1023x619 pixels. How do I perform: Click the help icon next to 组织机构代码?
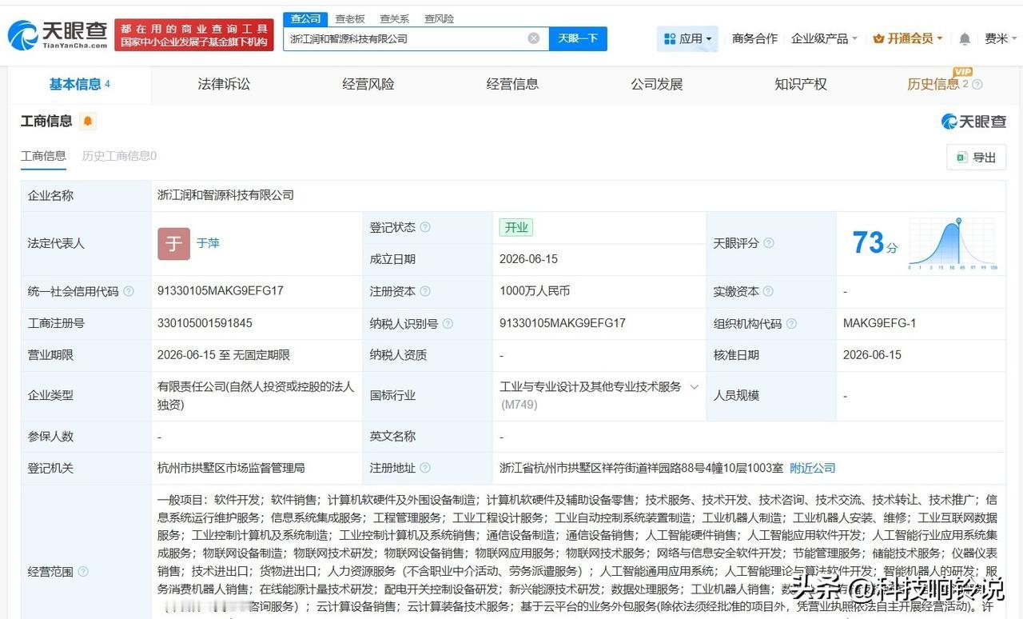(791, 323)
